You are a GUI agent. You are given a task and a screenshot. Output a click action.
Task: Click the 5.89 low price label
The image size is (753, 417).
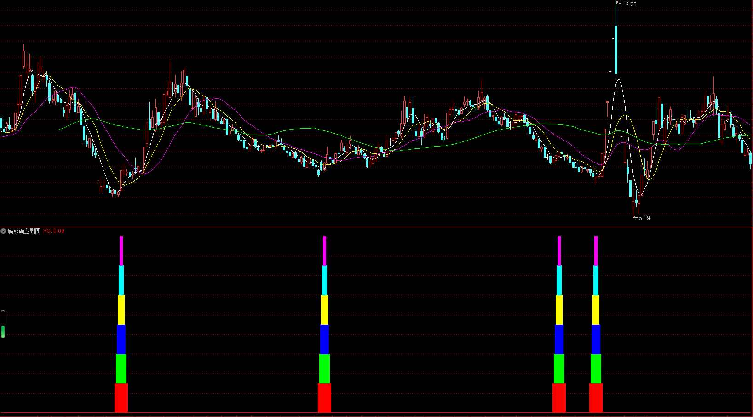pyautogui.click(x=644, y=218)
